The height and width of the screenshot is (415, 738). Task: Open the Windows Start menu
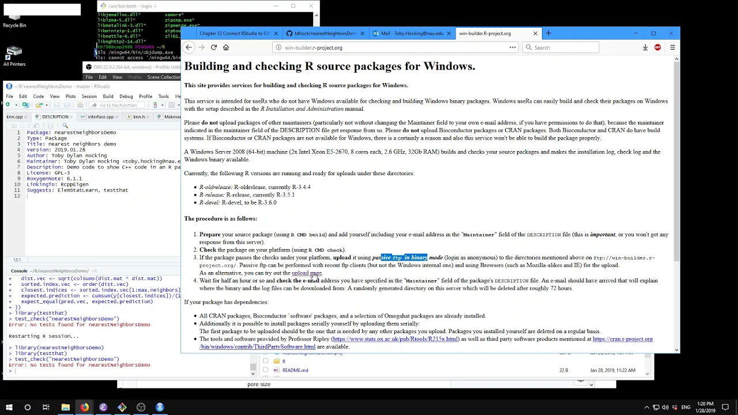point(9,408)
